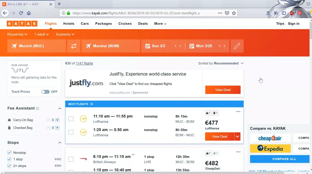This screenshot has height=174, width=312.
Task: Check the British Airways 6:15 pm flight
Action: coord(71,159)
